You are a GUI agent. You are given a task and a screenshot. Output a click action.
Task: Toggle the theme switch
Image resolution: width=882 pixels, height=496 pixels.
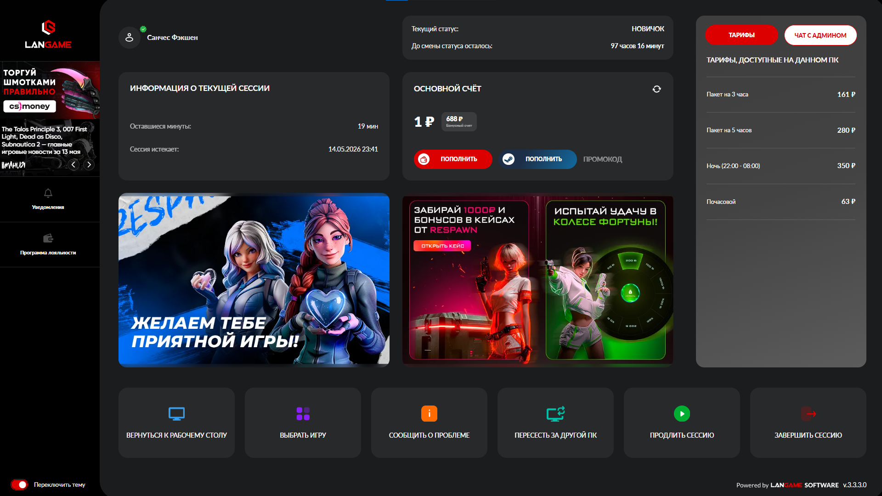(x=19, y=485)
